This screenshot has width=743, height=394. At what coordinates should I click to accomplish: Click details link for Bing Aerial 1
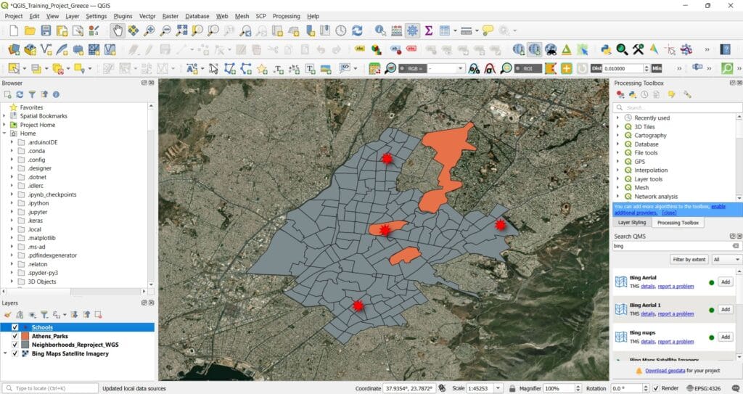coord(648,314)
